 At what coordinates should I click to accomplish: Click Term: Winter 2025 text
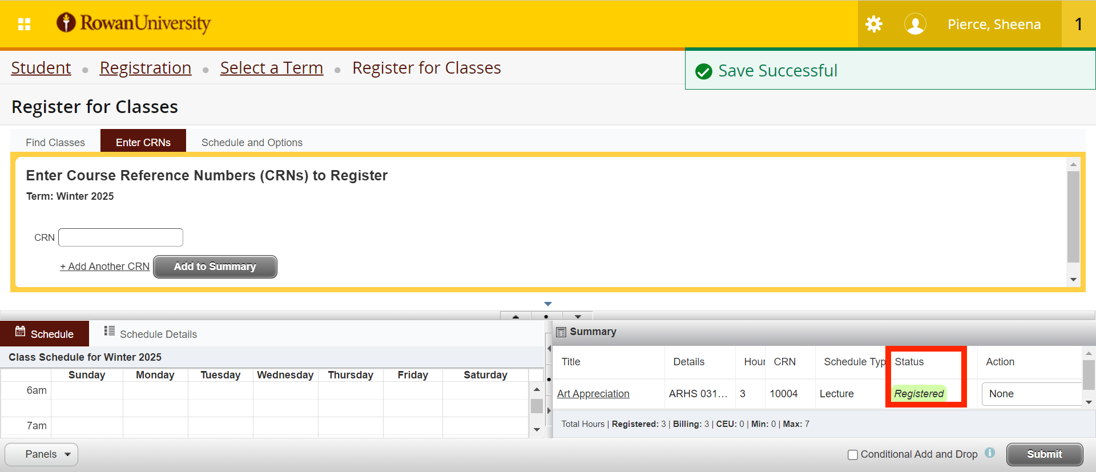tap(70, 196)
